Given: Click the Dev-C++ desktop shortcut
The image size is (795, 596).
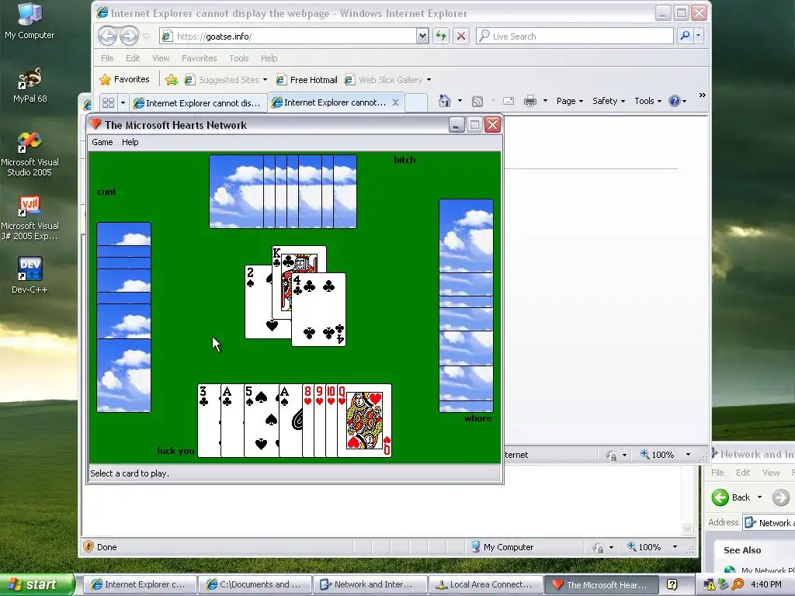Looking at the screenshot, I should click(x=30, y=275).
